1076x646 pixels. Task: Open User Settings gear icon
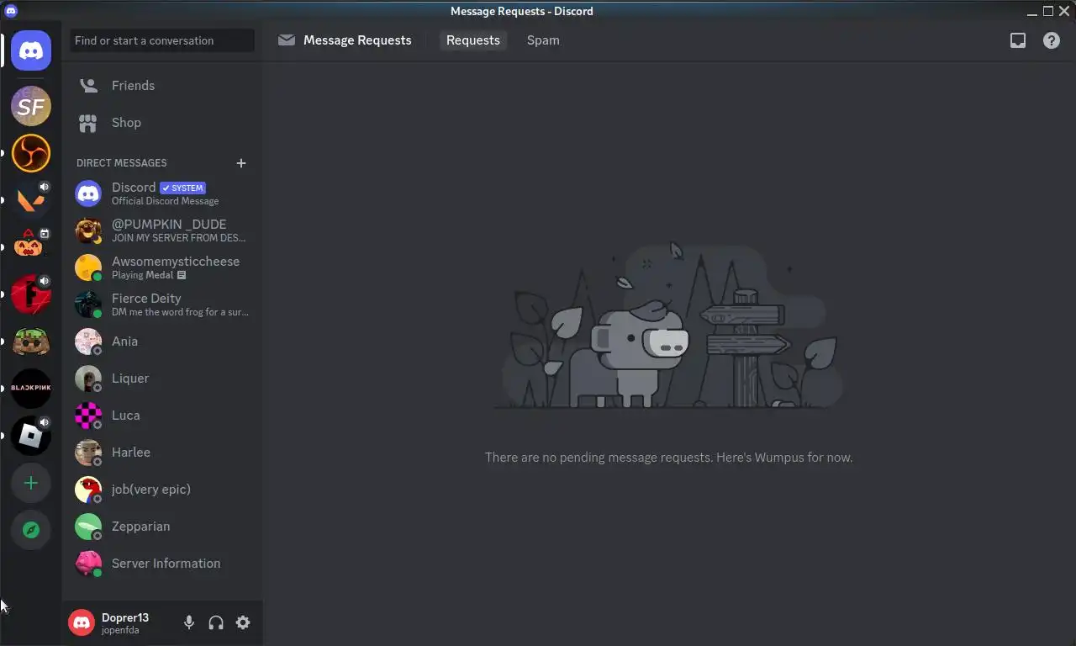pos(243,622)
